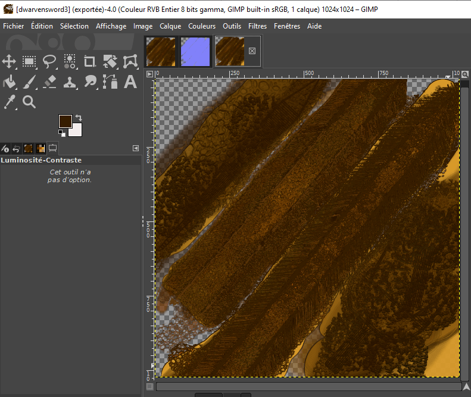Activate the Eraser tool
Viewport: 471px width, 397px height.
click(x=49, y=82)
